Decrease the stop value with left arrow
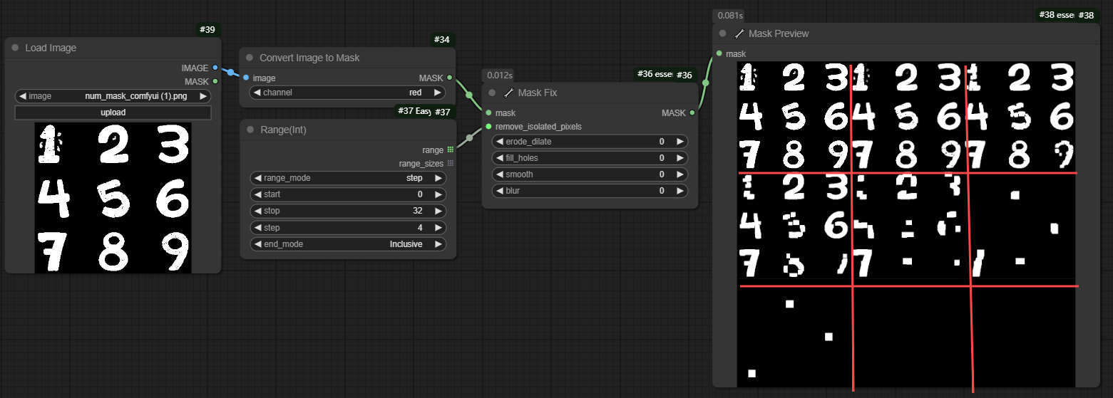This screenshot has width=1113, height=398. coord(257,211)
